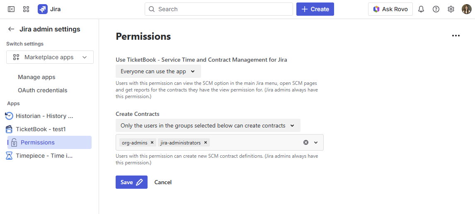Image resolution: width=475 pixels, height=214 pixels.
Task: Open the user profile avatar
Action: (x=466, y=9)
